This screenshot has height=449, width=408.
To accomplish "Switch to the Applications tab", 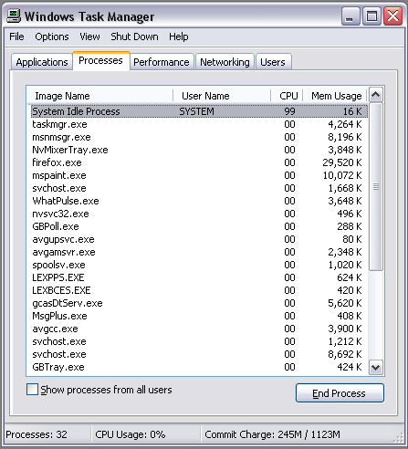I will [42, 62].
